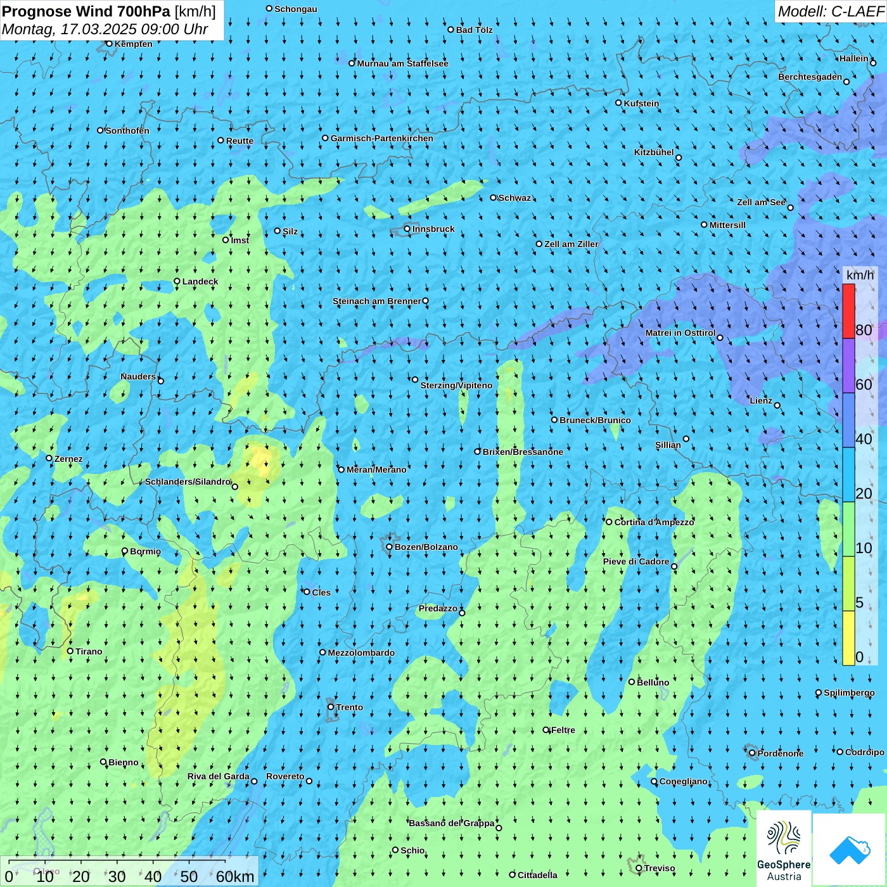Click the Meran/Merano station dot
This screenshot has height=887, width=887.
point(341,469)
